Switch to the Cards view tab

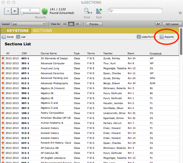tap(8, 37)
